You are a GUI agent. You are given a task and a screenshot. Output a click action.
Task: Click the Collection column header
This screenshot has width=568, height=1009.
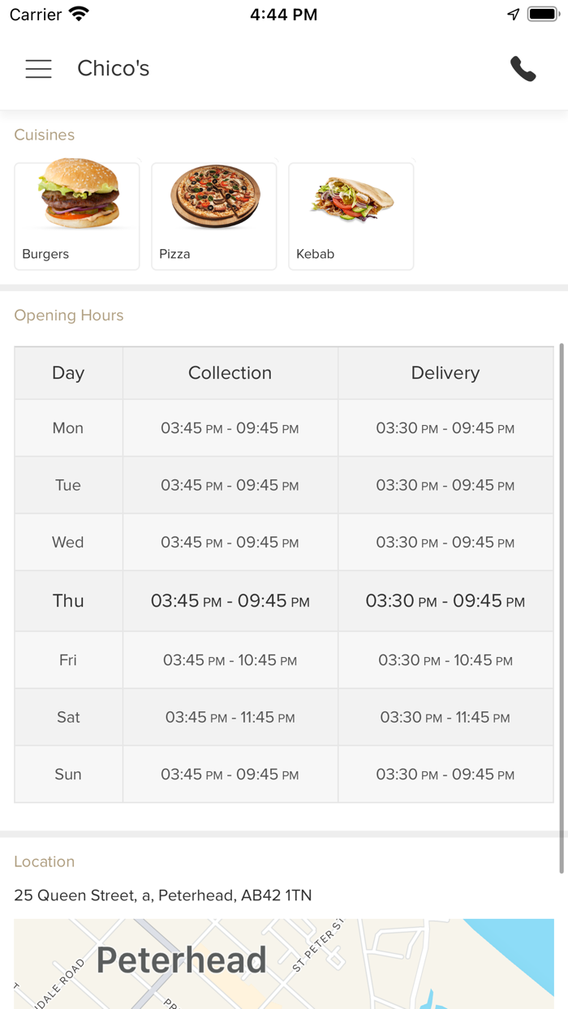[230, 373]
